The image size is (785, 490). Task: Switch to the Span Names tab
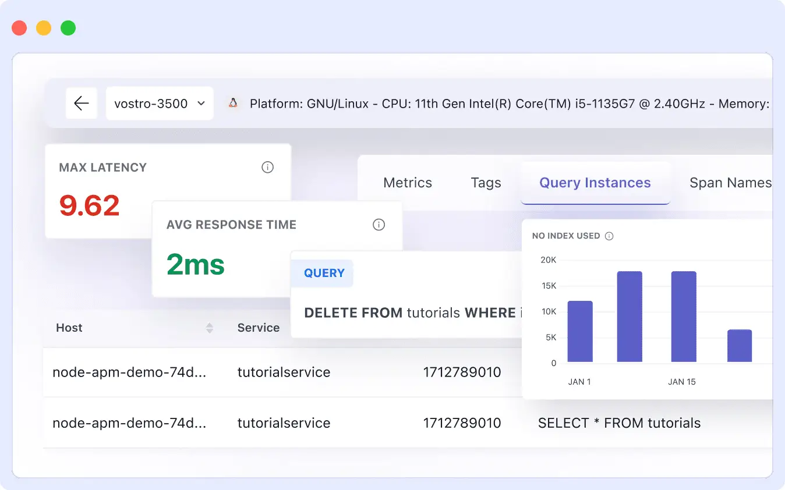pyautogui.click(x=730, y=182)
